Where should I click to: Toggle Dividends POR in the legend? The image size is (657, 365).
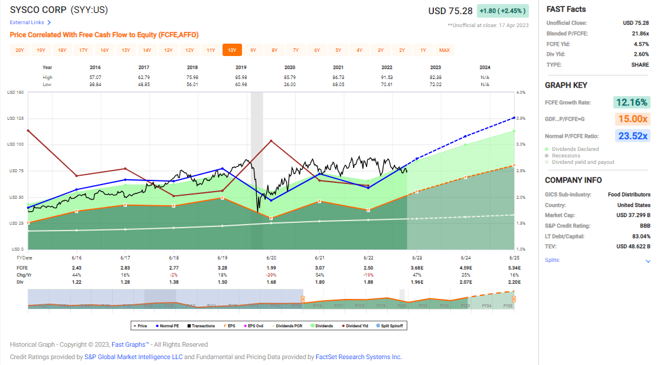point(289,325)
